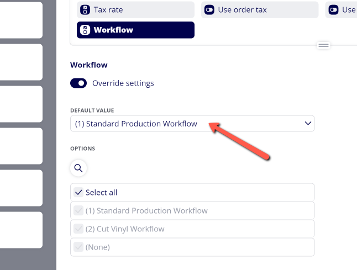357x270 pixels.
Task: Uncheck the Select all checkbox
Action: (x=78, y=193)
